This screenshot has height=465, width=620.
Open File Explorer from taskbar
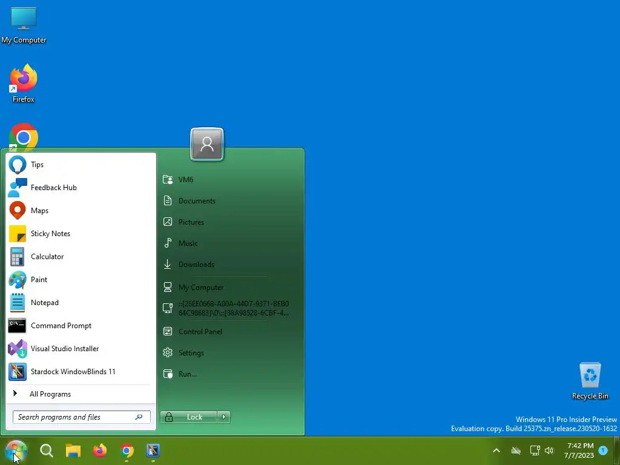point(73,450)
